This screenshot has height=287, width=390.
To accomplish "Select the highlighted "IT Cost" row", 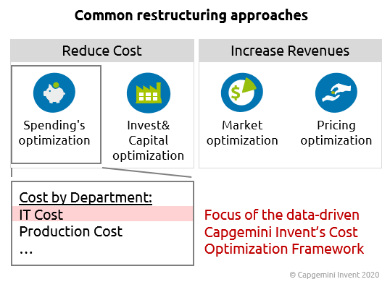I will [103, 214].
